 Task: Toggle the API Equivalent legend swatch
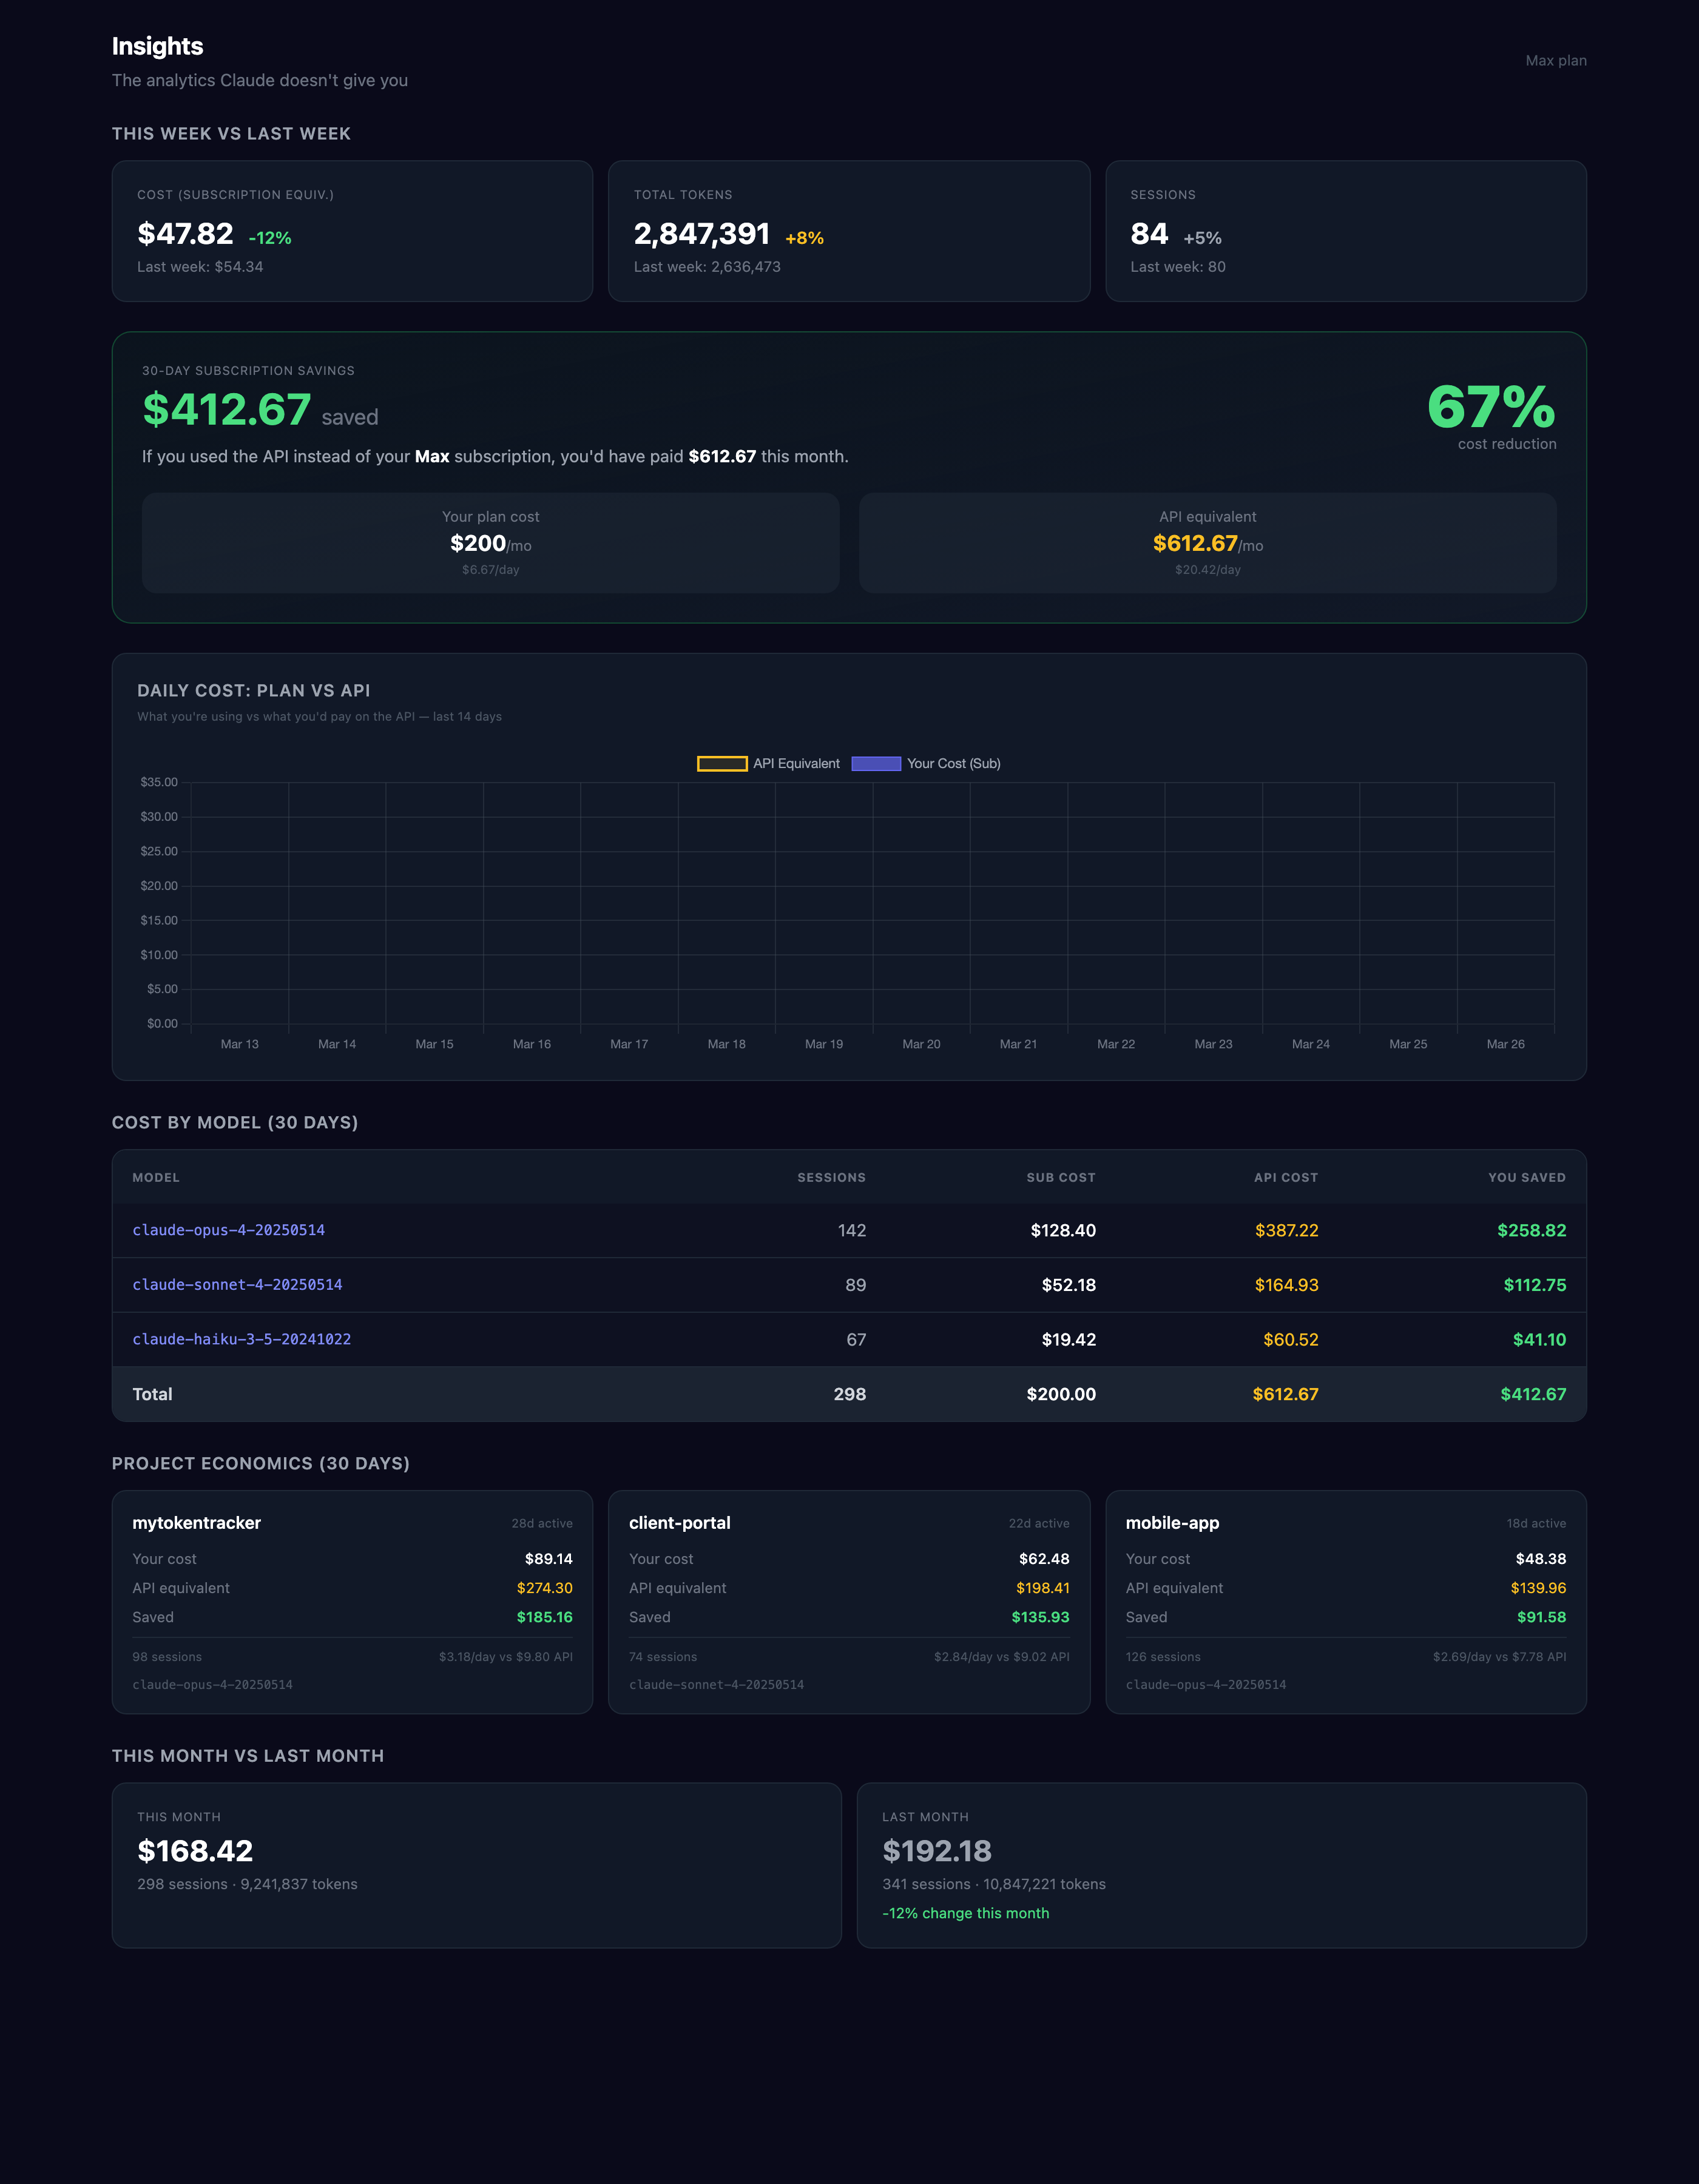(722, 764)
